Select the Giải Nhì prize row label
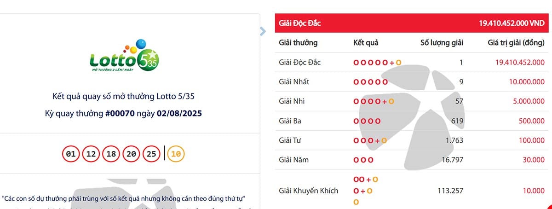552x209 pixels. (292, 101)
